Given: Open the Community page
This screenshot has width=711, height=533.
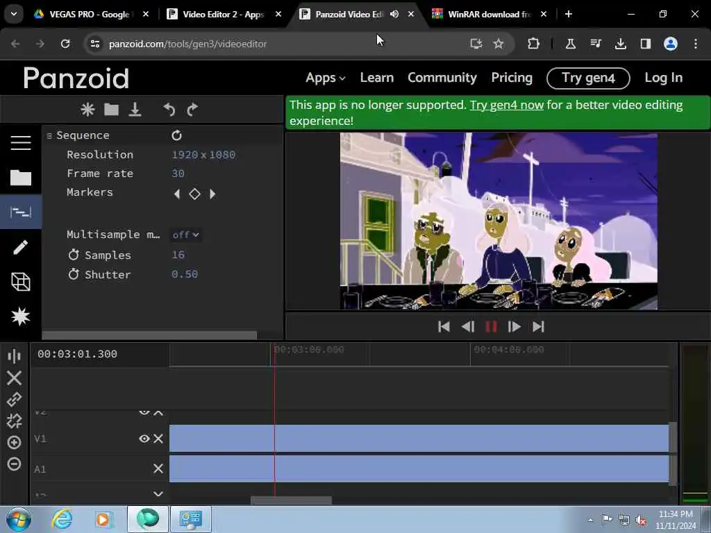Looking at the screenshot, I should pyautogui.click(x=442, y=78).
